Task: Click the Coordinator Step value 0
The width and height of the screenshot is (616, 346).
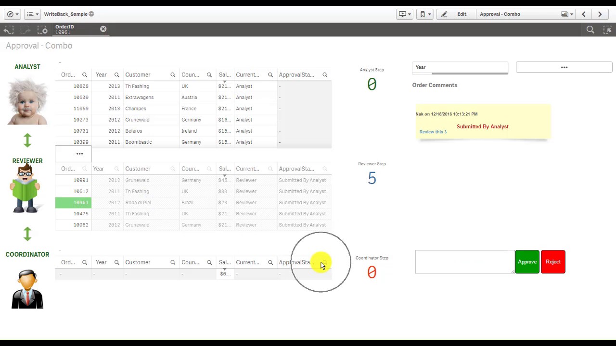Action: coord(372,272)
